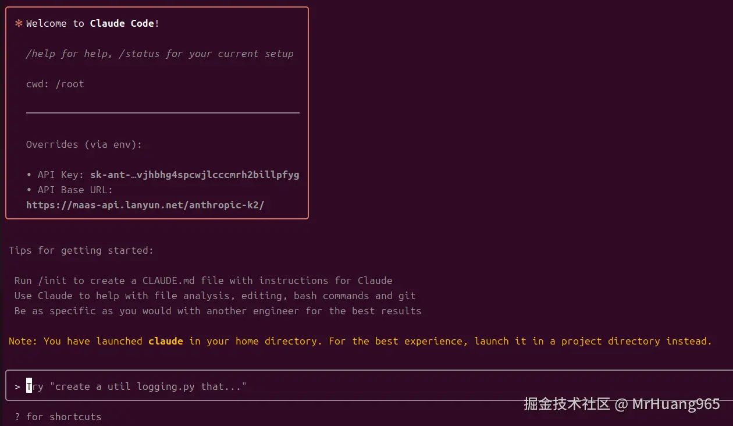Click the masked sk-ant API key value
The image size is (733, 426).
click(195, 175)
